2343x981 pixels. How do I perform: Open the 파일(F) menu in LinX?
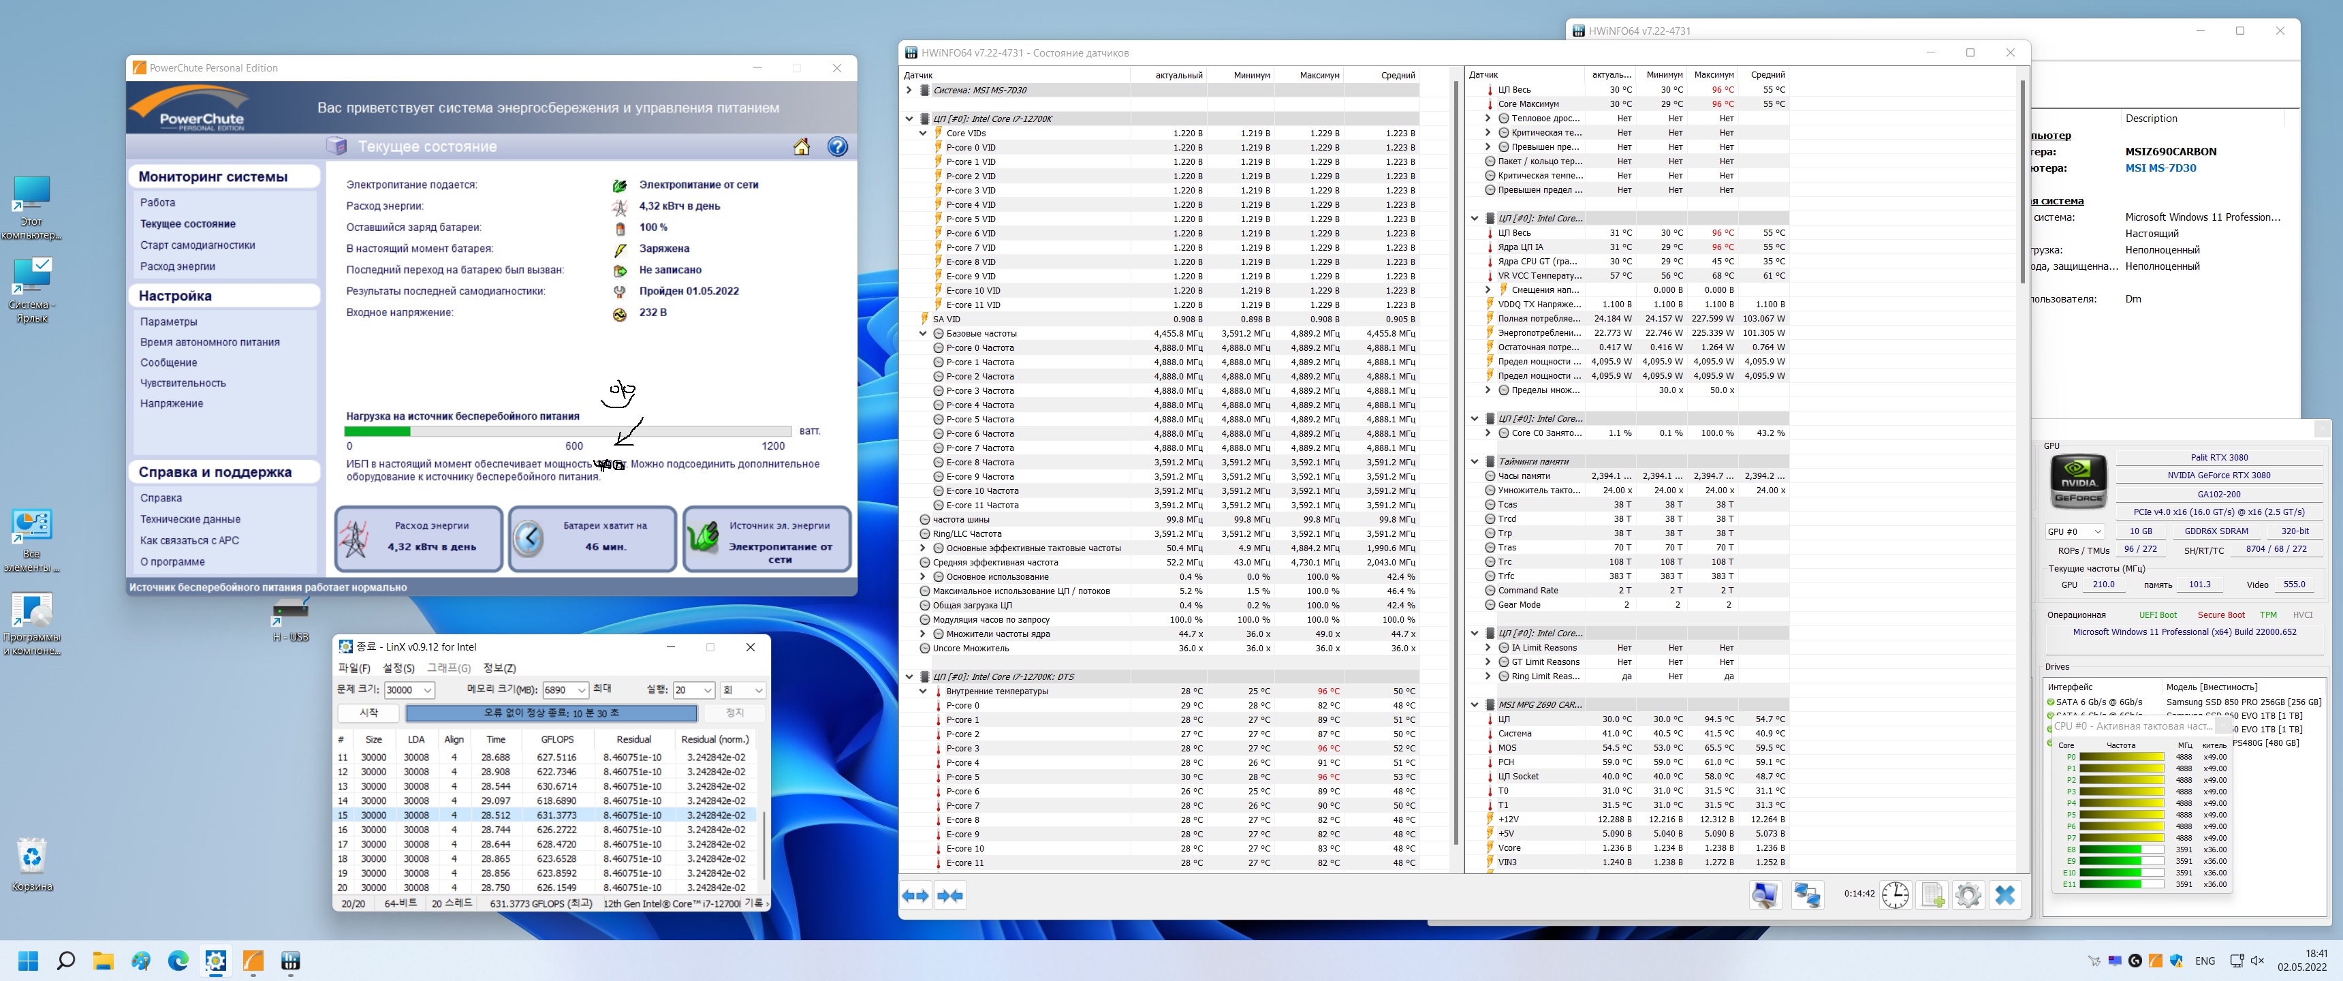click(353, 668)
